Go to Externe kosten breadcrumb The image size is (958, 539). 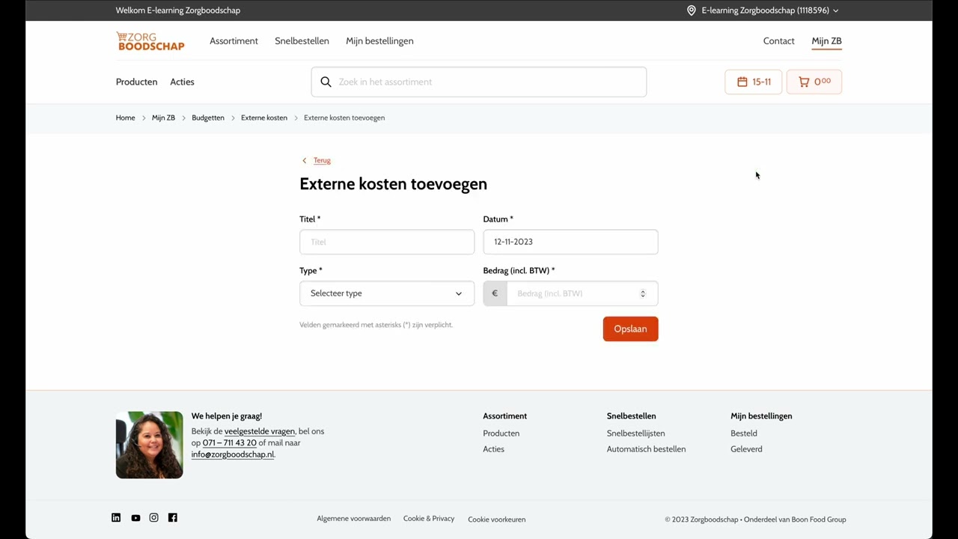264,118
